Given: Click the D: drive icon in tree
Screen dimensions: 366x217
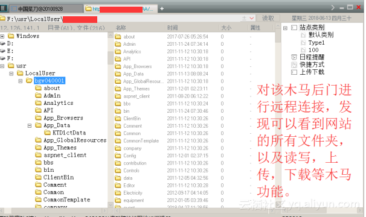Looking at the screenshot, I should 3,43.
